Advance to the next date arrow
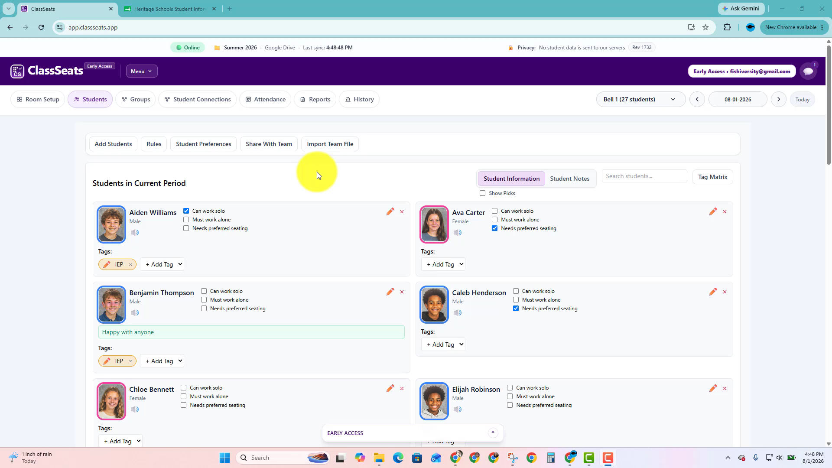 [779, 100]
